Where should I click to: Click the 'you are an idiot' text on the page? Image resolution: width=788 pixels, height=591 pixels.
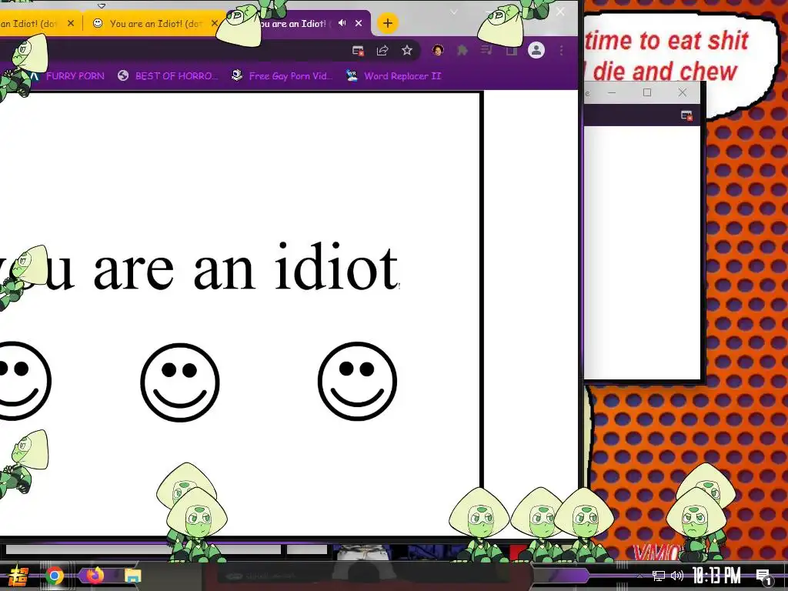pyautogui.click(x=200, y=267)
